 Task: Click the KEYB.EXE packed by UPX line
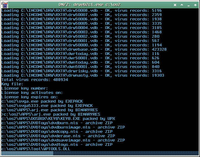tap(58, 119)
